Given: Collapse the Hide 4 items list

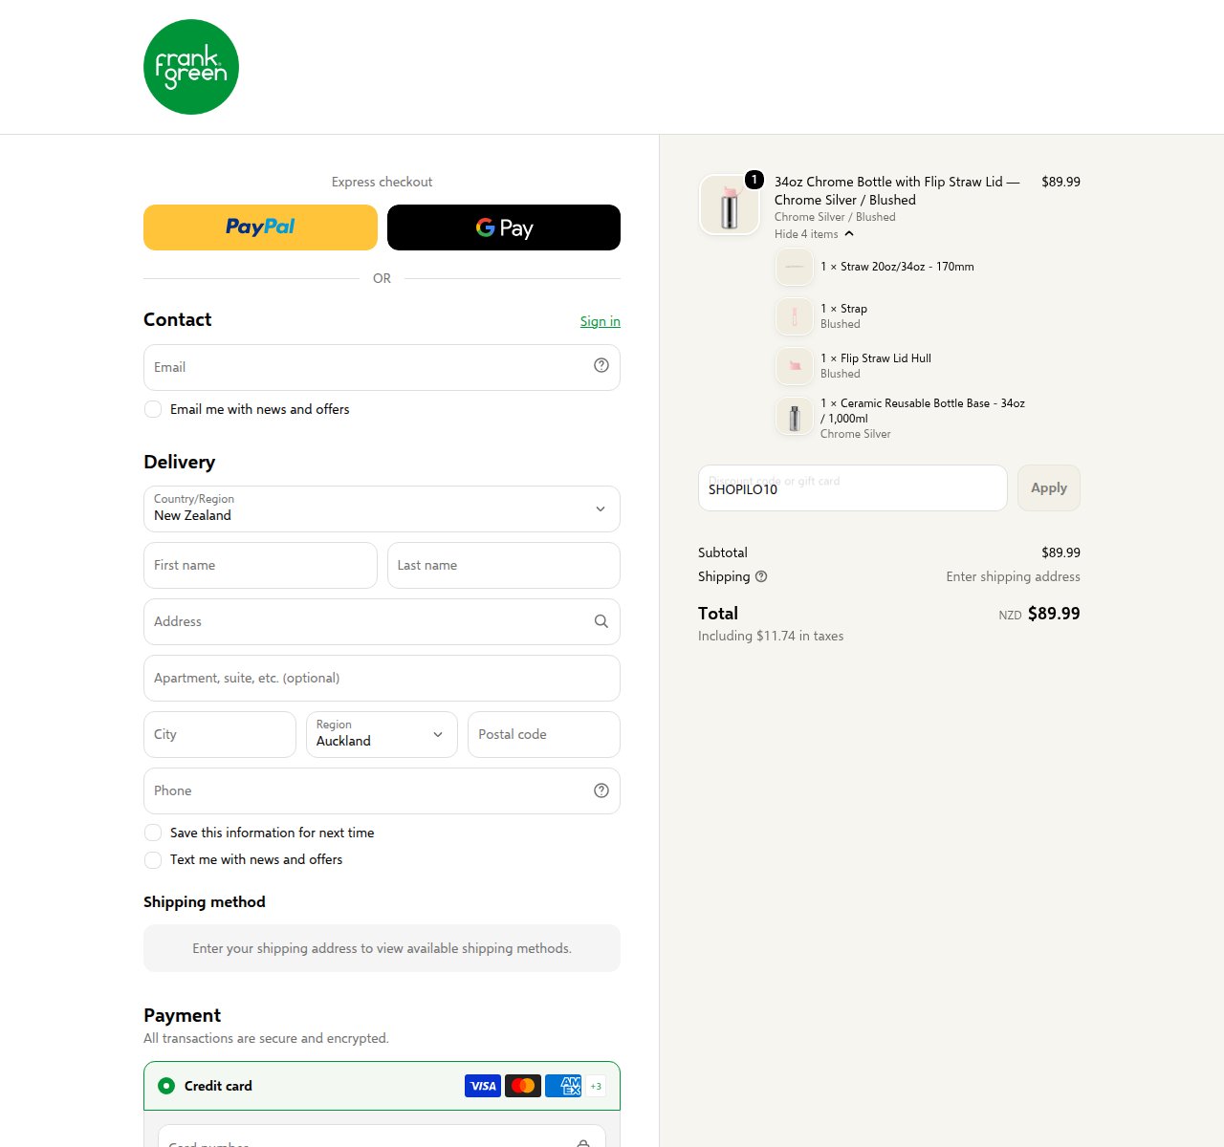Looking at the screenshot, I should pyautogui.click(x=814, y=234).
